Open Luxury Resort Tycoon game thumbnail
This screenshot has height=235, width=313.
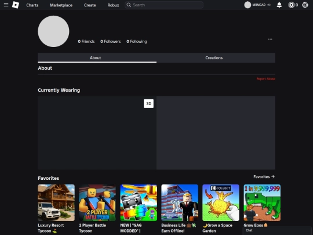pyautogui.click(x=56, y=203)
